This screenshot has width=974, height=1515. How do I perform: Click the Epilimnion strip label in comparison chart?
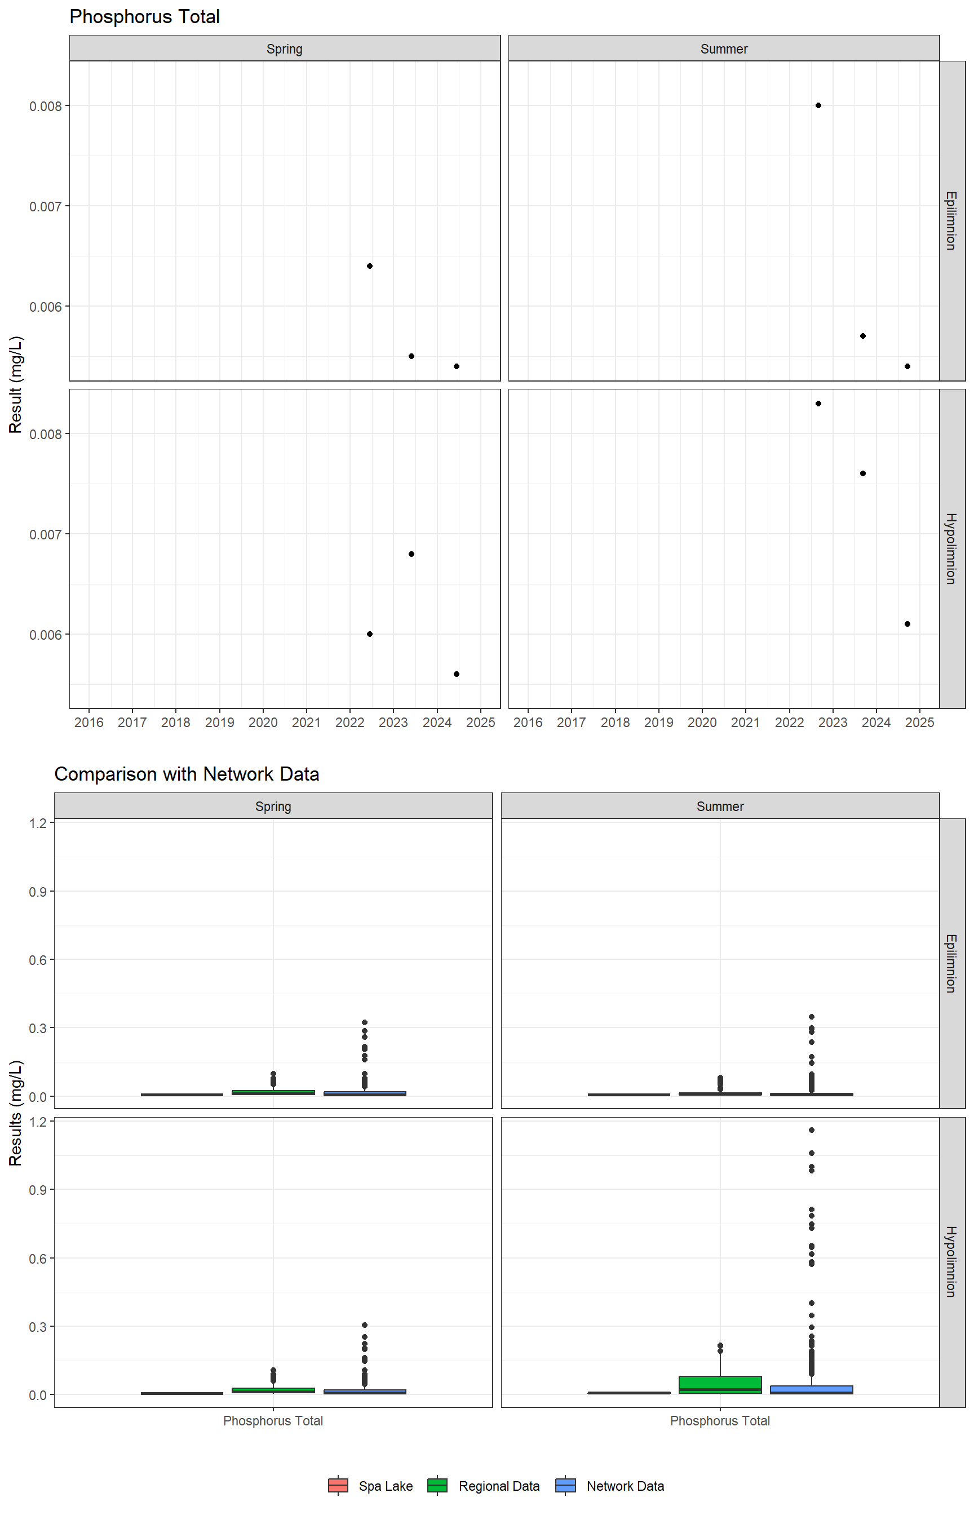(x=951, y=963)
